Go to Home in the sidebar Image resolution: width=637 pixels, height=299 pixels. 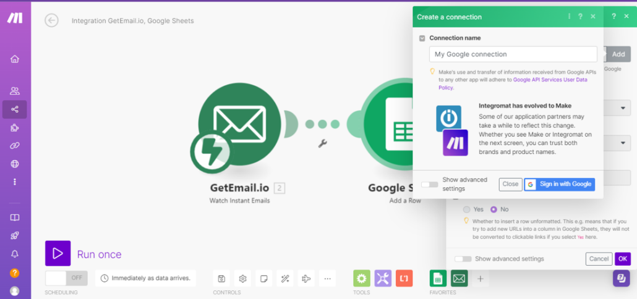point(15,59)
